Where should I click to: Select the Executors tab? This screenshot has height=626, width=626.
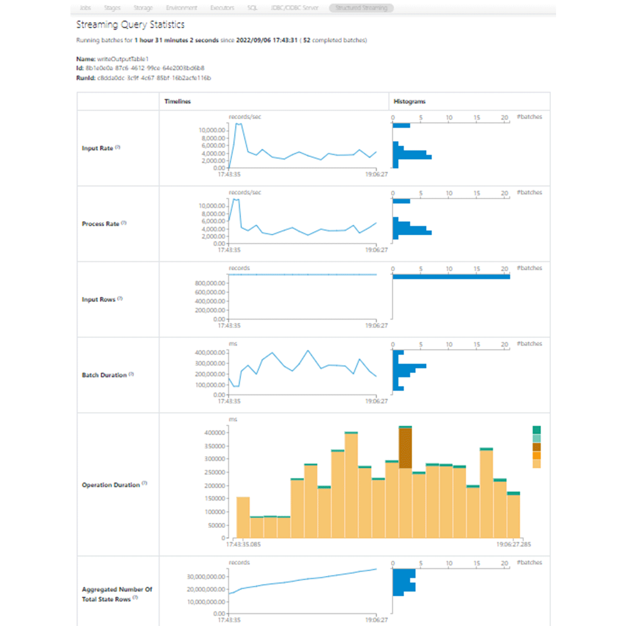pyautogui.click(x=222, y=8)
